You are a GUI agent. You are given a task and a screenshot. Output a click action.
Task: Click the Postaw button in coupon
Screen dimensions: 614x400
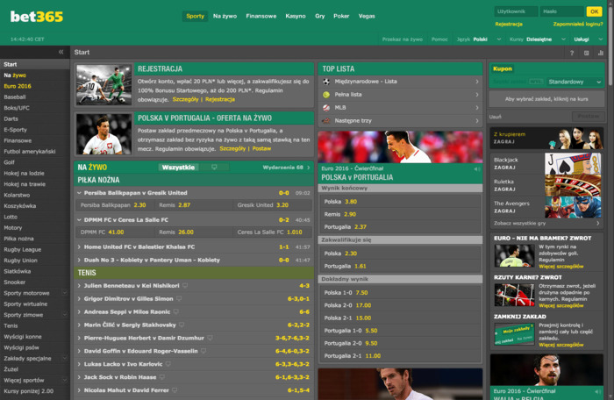[589, 117]
